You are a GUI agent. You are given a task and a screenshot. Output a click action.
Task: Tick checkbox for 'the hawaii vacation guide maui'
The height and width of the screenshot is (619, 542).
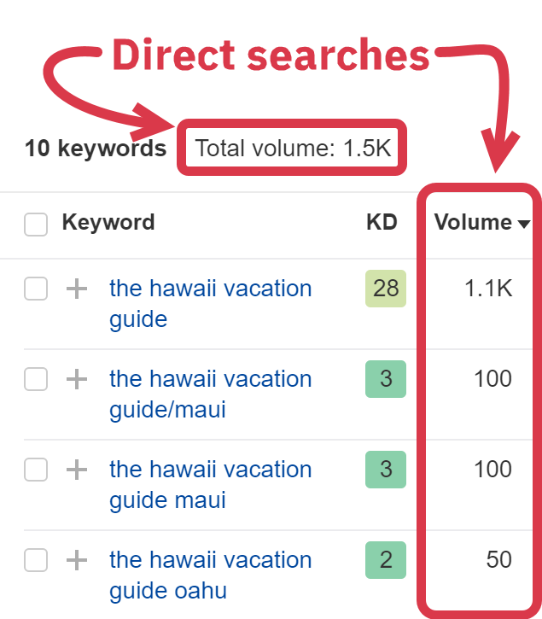click(36, 470)
